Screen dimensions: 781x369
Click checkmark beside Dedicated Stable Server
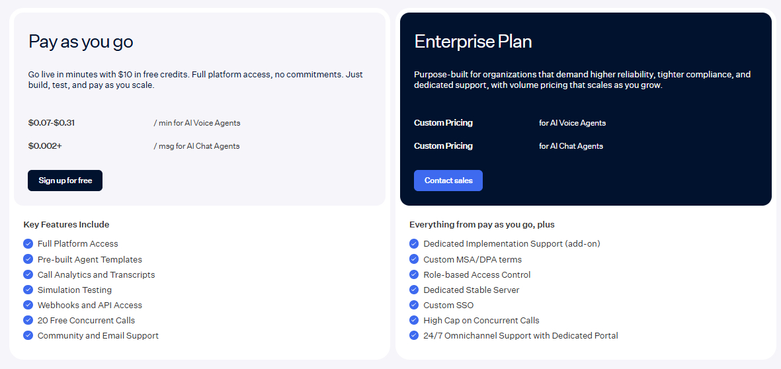414,290
